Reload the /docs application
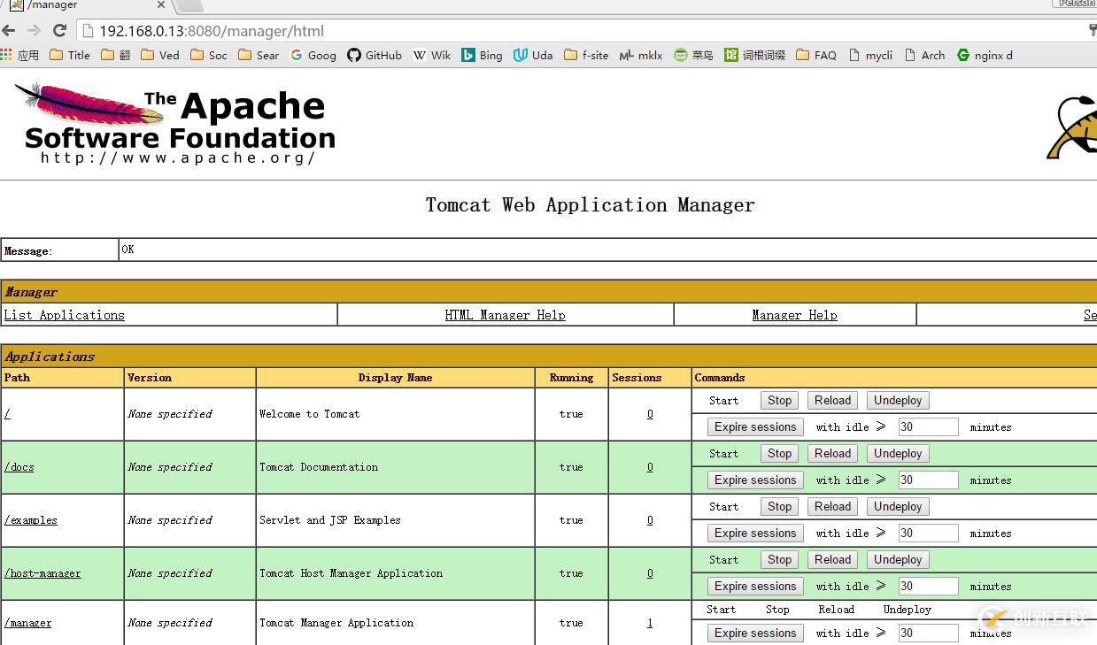The width and height of the screenshot is (1097, 645). click(x=832, y=454)
